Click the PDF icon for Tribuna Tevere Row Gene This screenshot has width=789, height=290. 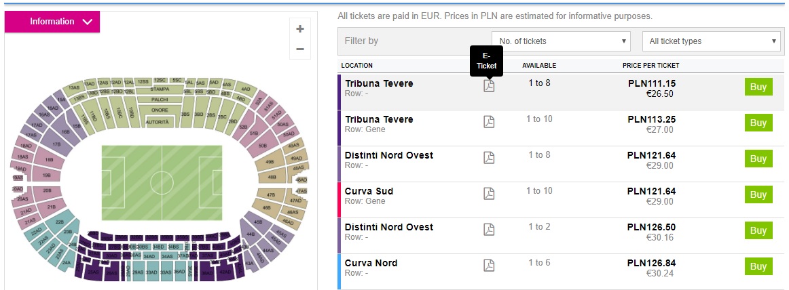(x=489, y=122)
